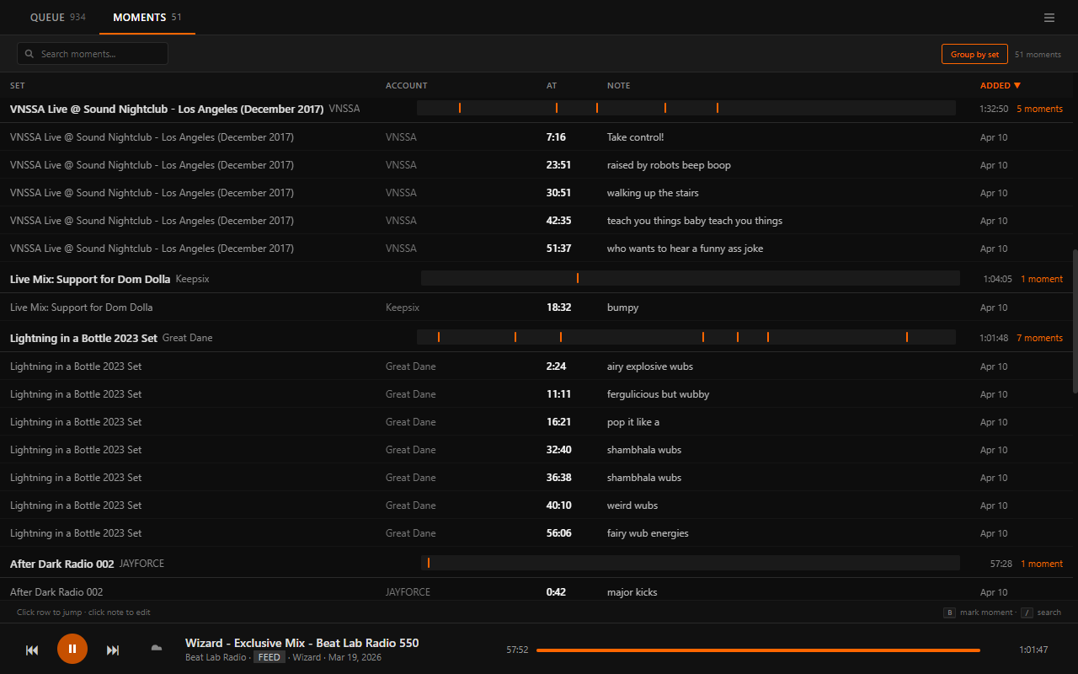Screen dimensions: 1078x674
Task: Click the After Dark Radio timeline marker
Action: tap(429, 563)
